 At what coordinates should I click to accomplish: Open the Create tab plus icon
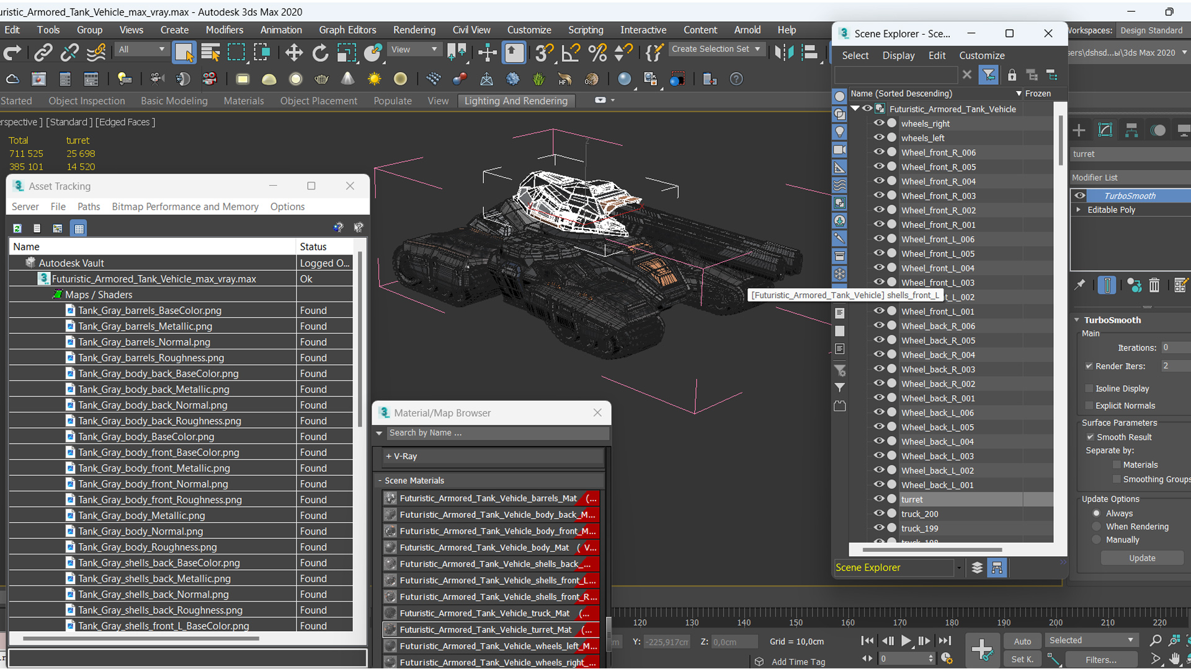(x=1079, y=130)
